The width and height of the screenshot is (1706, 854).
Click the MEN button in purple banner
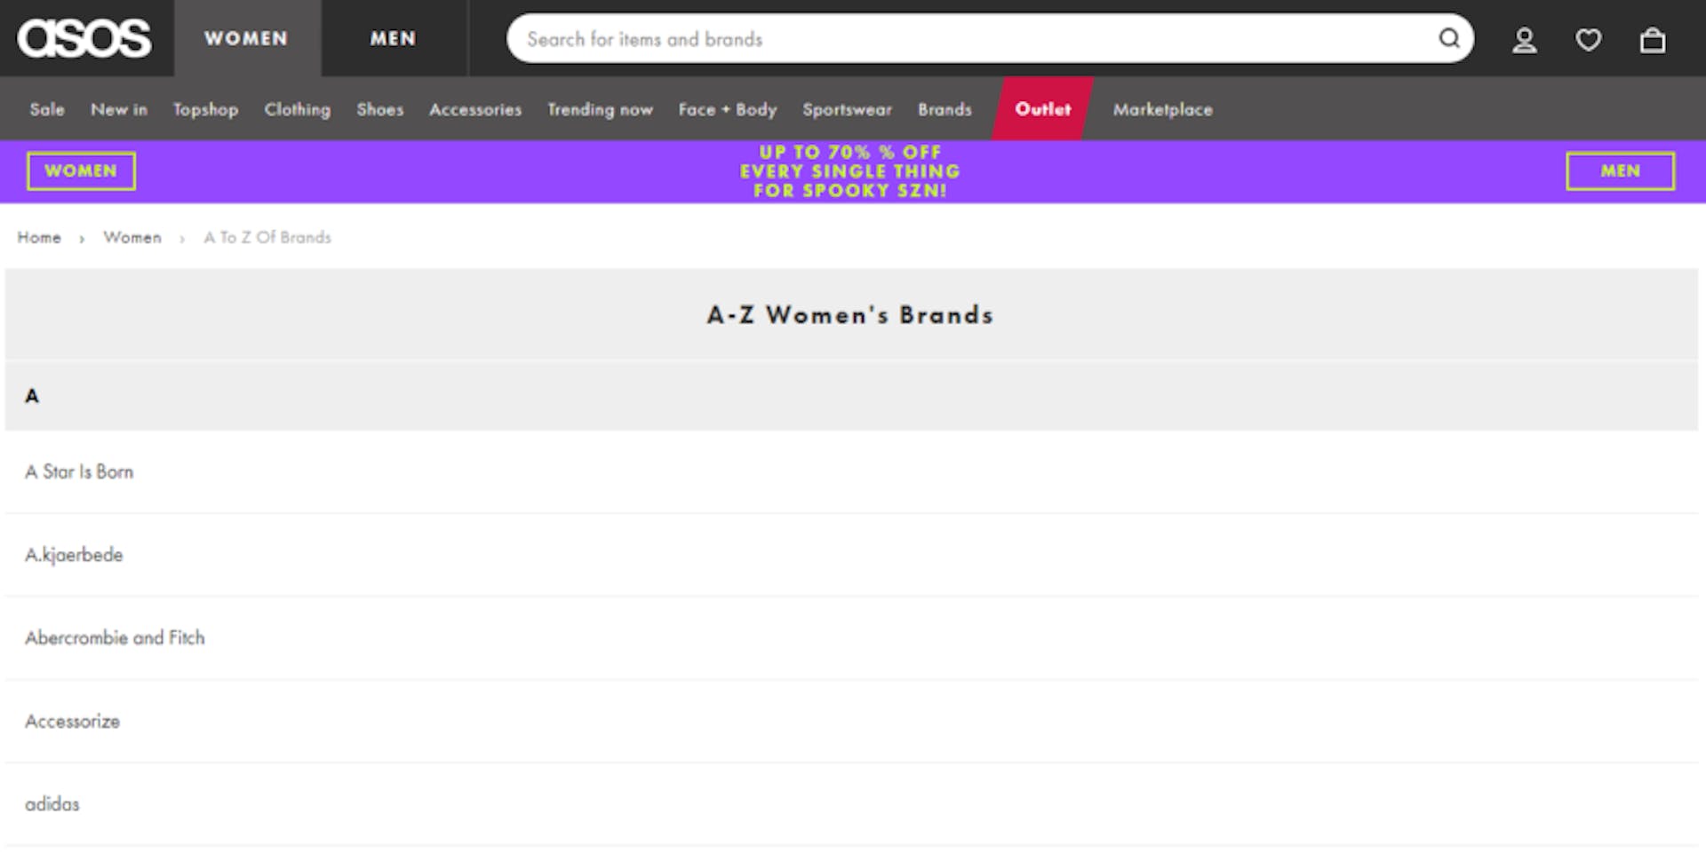(1620, 170)
